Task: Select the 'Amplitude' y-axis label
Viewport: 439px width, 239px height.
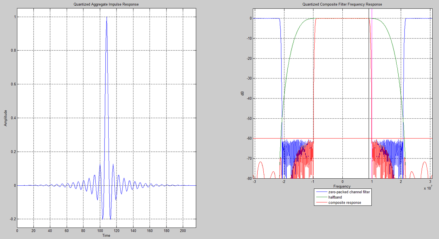Action: coord(5,118)
